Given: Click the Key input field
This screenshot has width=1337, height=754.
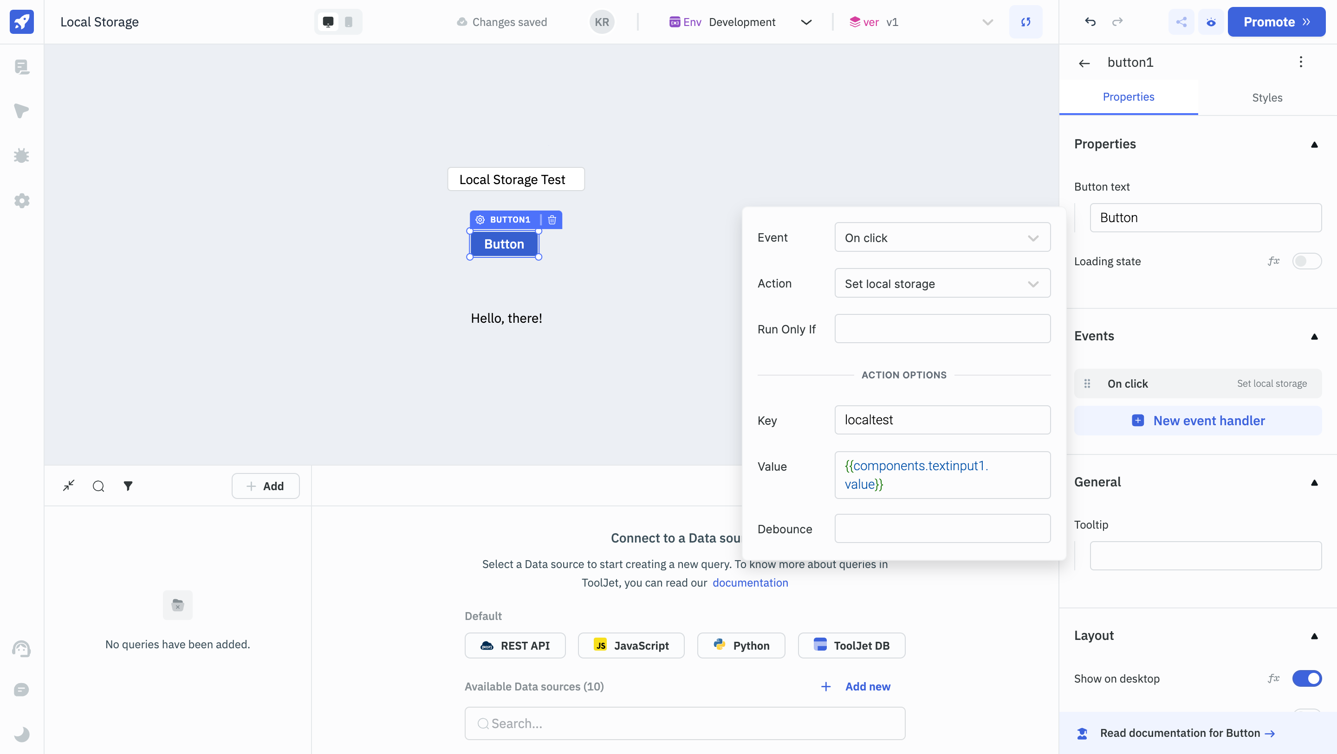Looking at the screenshot, I should pos(942,420).
